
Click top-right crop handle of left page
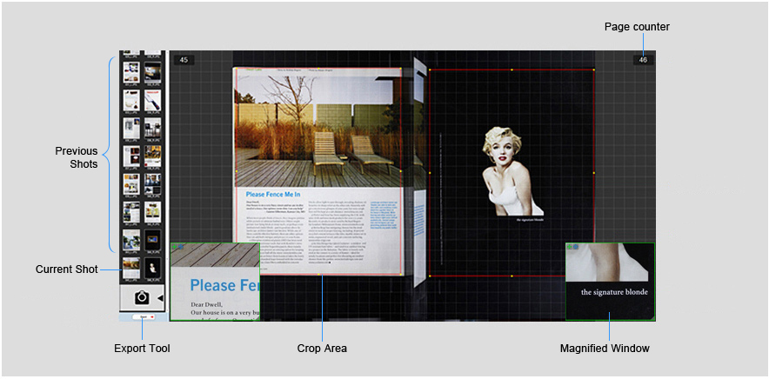click(x=401, y=69)
